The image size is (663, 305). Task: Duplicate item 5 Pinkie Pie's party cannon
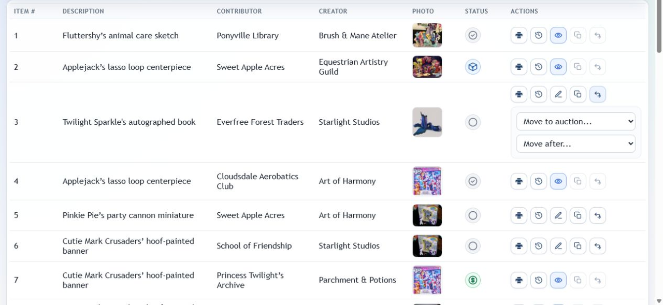tap(578, 215)
